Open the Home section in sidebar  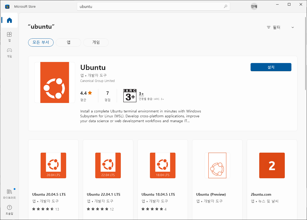click(x=9, y=20)
